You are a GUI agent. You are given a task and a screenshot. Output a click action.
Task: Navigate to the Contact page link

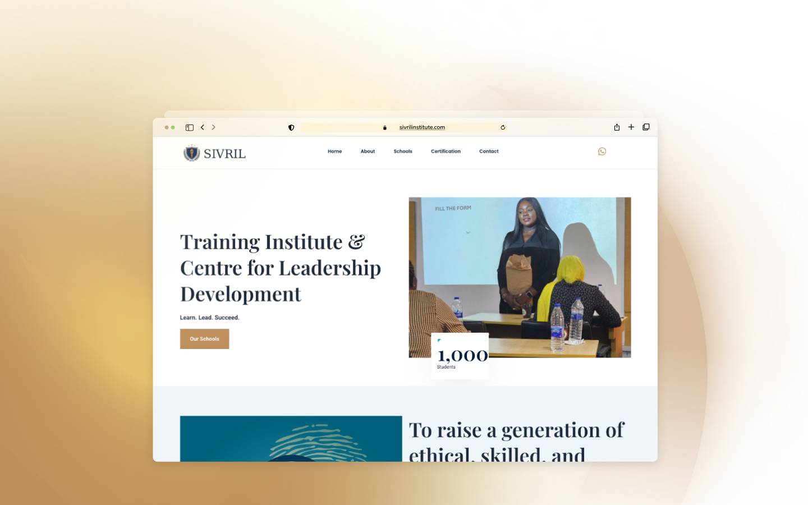489,151
